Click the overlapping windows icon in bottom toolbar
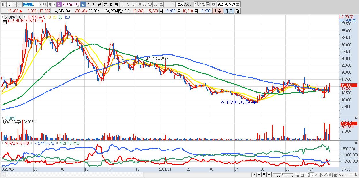Viewport: 359px width, 178px height. point(302,175)
